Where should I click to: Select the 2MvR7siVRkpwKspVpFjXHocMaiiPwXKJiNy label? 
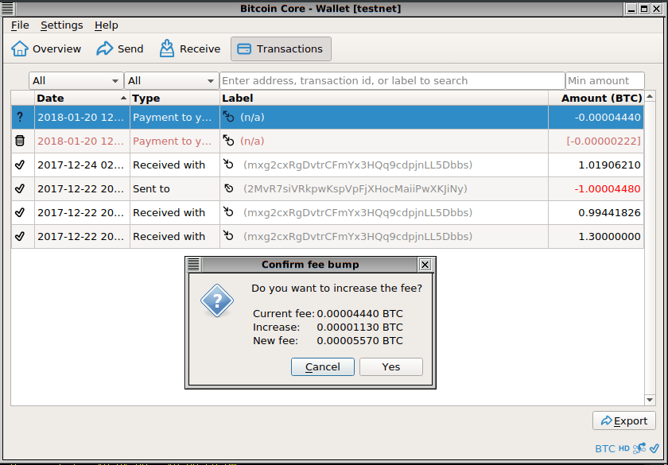(355, 188)
